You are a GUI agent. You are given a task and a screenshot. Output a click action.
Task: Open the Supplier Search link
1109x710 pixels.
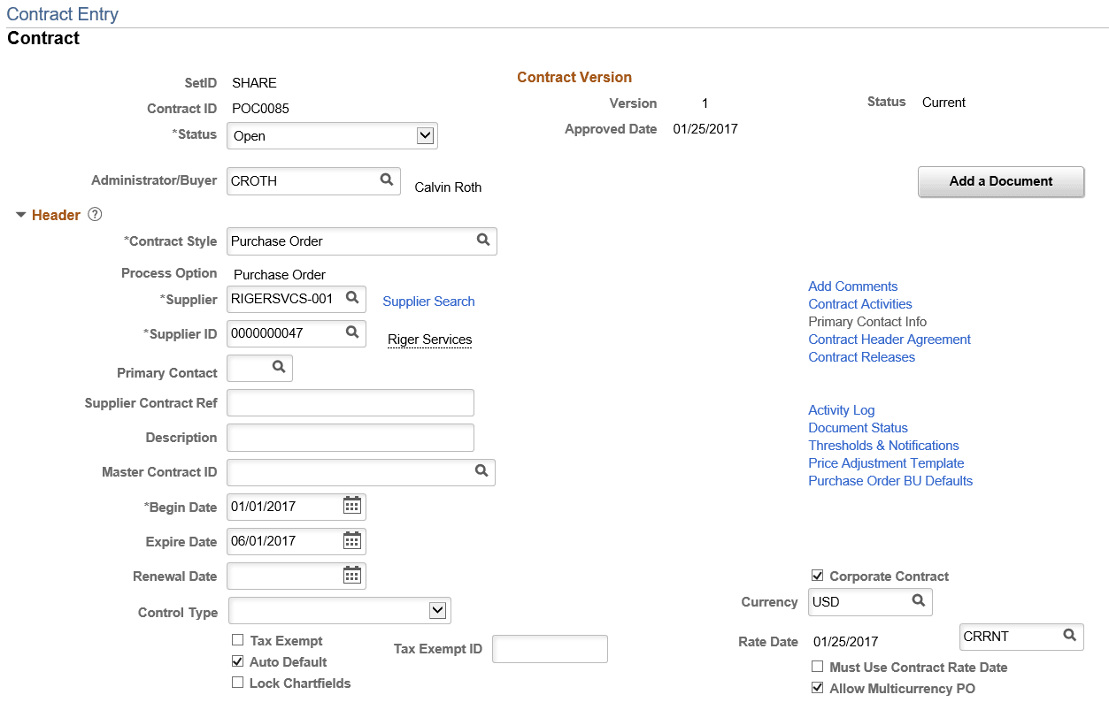[x=428, y=301]
